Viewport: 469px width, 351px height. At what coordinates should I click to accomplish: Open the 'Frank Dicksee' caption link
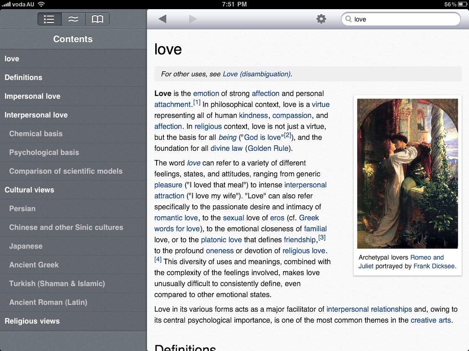click(434, 266)
